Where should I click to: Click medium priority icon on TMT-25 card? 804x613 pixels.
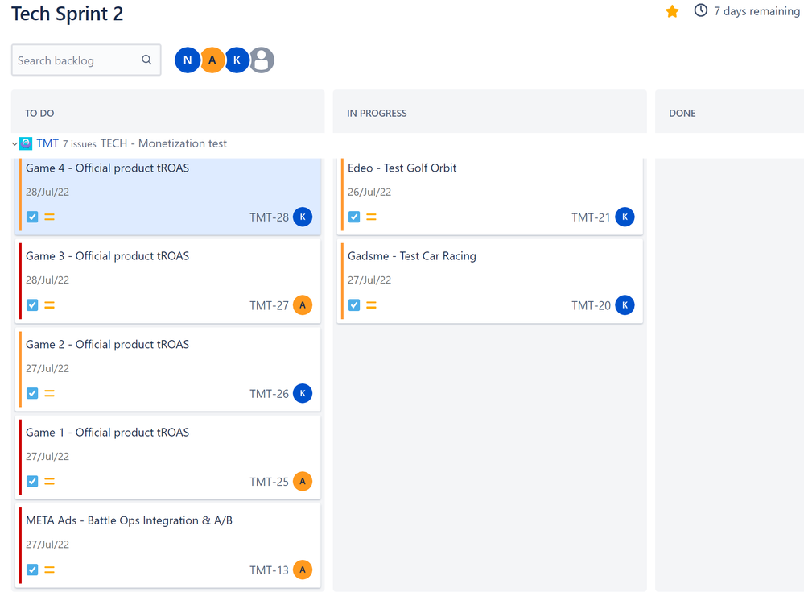[49, 482]
